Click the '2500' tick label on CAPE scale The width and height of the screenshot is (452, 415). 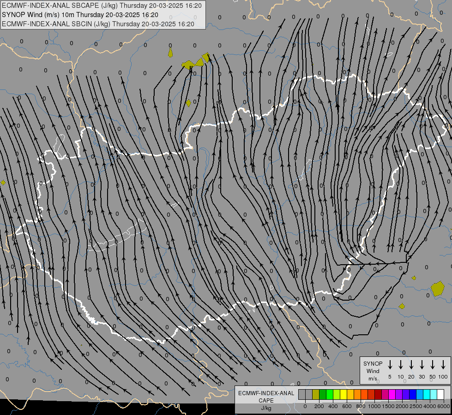tap(416, 406)
